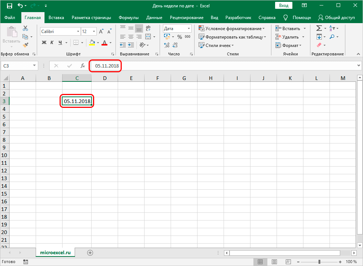Select the Format Painter brush icon
The image size is (363, 266).
click(x=25, y=45)
